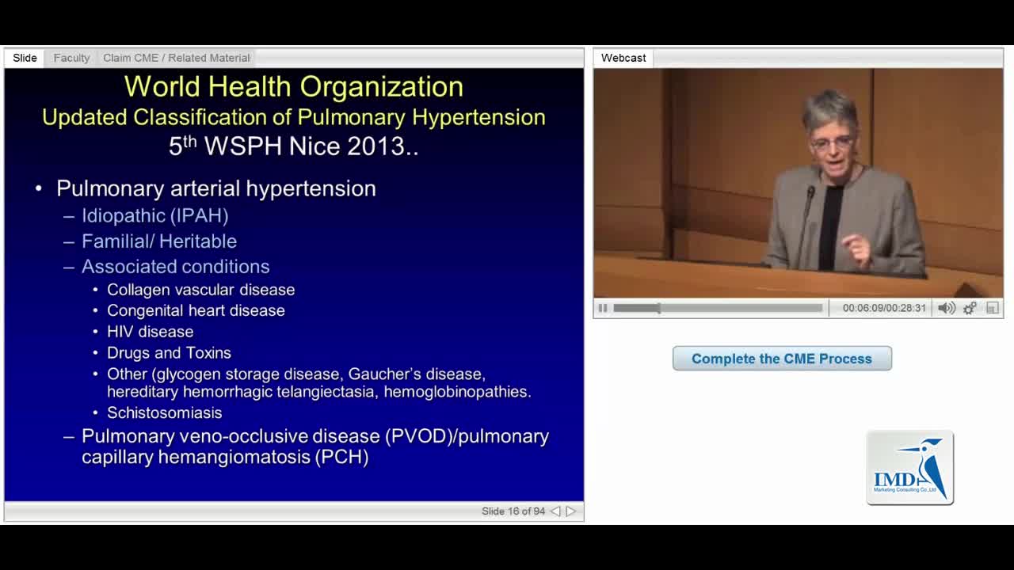
Task: Advance to next slide arrow
Action: [570, 511]
